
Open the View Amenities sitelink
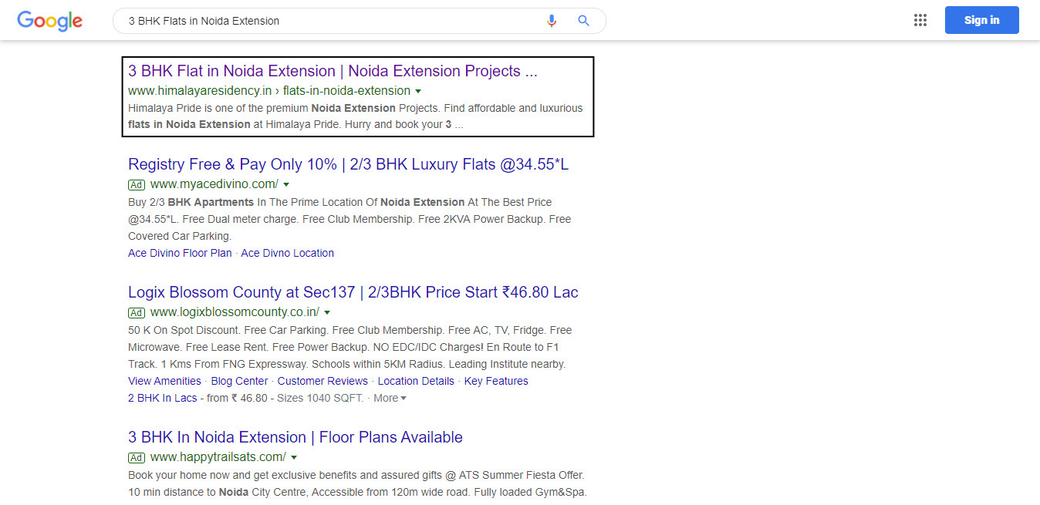coord(164,380)
